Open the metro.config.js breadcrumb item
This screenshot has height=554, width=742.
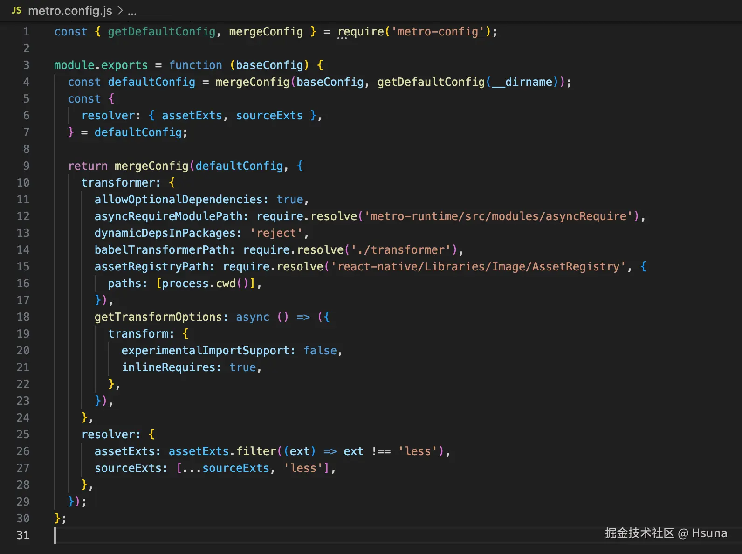pyautogui.click(x=70, y=11)
